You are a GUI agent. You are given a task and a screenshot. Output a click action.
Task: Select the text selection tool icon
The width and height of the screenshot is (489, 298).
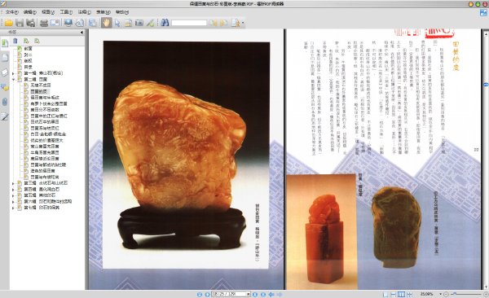tap(128, 23)
